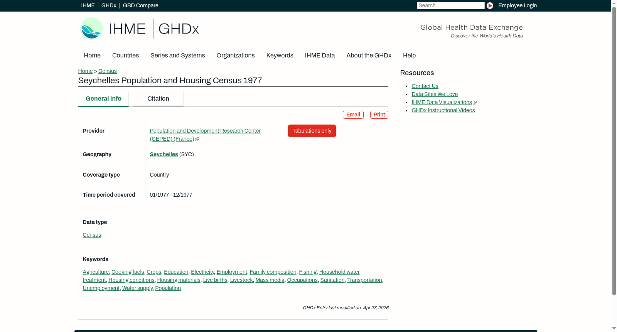The image size is (617, 332).
Task: Open the Water supply keyword
Action: (137, 288)
